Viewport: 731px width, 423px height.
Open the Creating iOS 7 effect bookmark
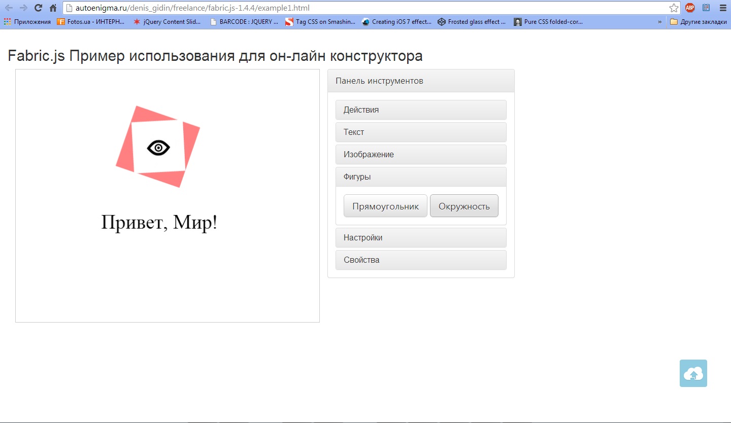point(396,22)
